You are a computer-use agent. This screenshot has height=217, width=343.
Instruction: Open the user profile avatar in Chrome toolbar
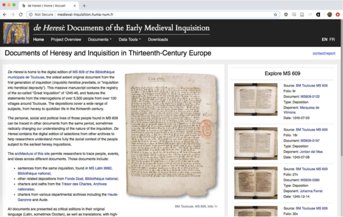(330, 14)
